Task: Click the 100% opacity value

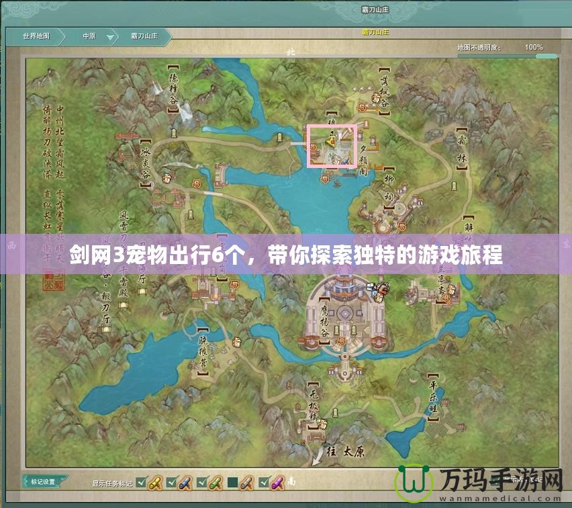Action: (534, 47)
